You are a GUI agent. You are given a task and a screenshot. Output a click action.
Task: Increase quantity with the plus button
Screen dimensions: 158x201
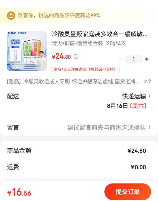pyautogui.click(x=147, y=59)
